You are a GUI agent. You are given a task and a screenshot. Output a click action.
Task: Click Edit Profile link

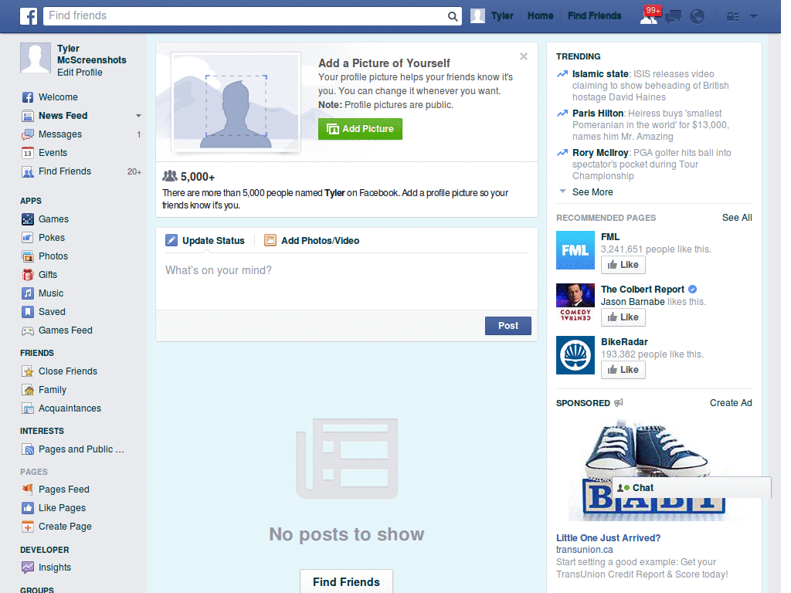coord(80,73)
